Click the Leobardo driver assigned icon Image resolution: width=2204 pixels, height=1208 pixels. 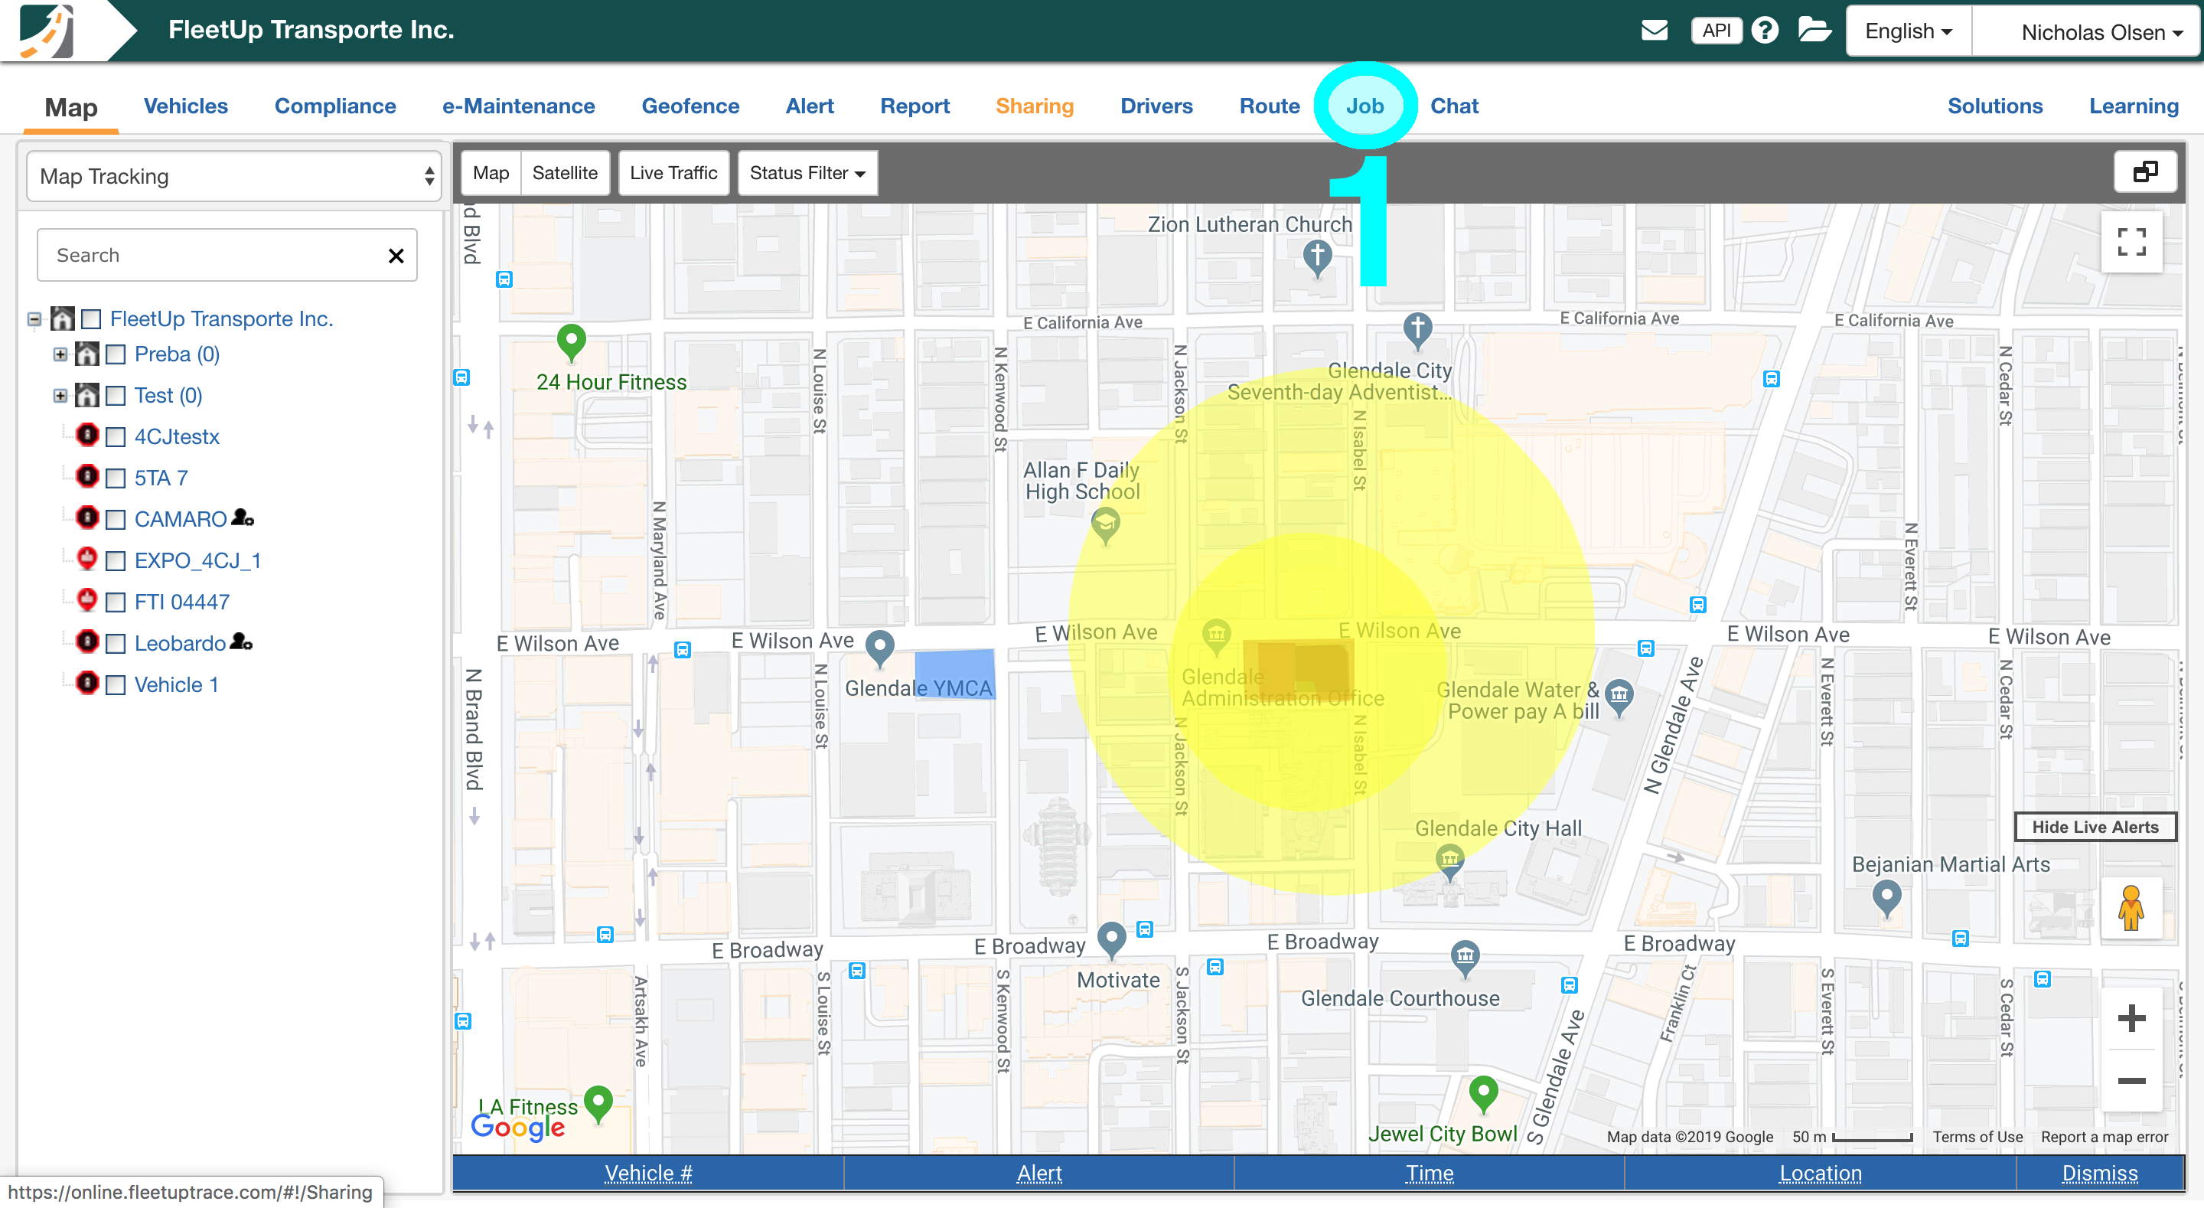click(x=241, y=642)
